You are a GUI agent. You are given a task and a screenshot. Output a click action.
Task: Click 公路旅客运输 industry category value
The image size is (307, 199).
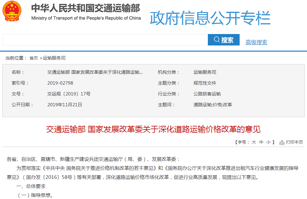[207, 94]
